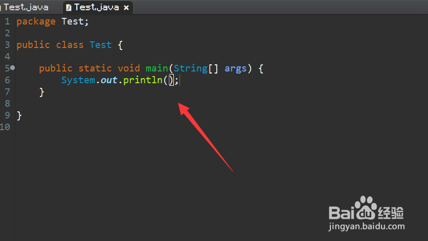Click the void keyword on line 5
Image resolution: width=428 pixels, height=241 pixels.
point(128,68)
